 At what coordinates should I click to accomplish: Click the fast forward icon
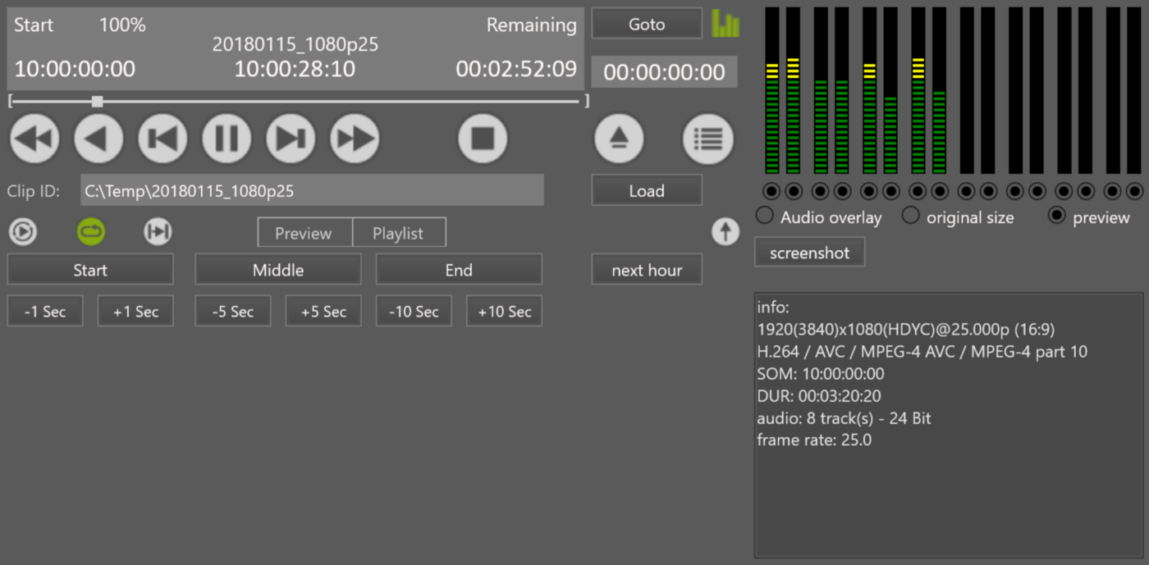click(354, 139)
